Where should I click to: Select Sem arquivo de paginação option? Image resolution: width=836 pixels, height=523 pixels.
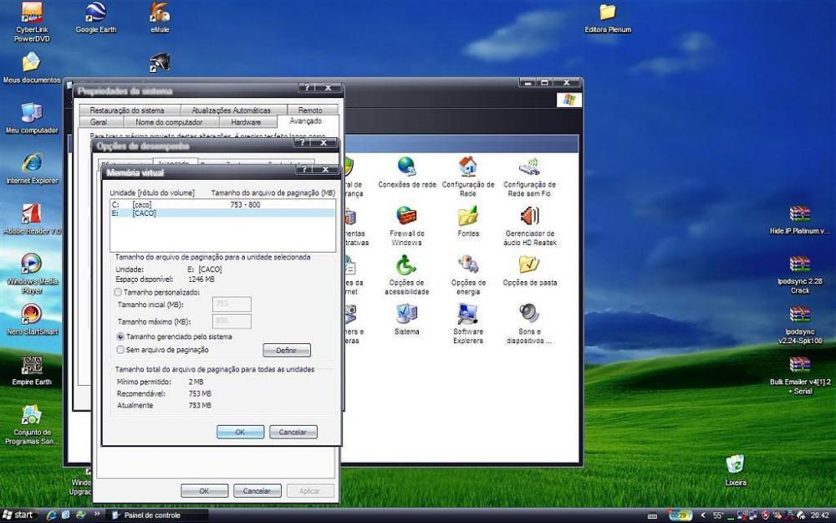click(119, 350)
